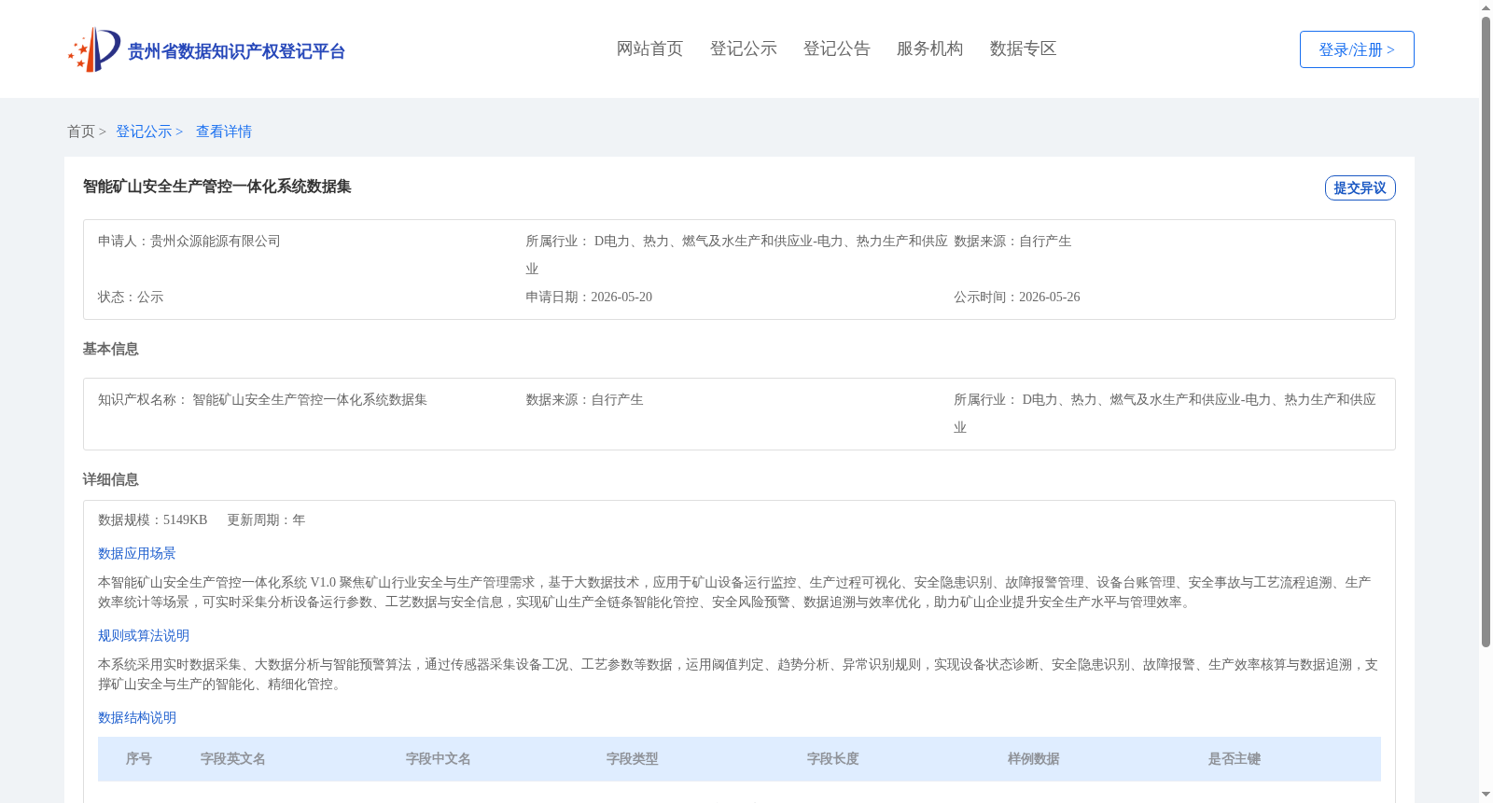The width and height of the screenshot is (1493, 803).
Task: Click the 知识产权名称 field in 基本信息
Action: [x=262, y=399]
